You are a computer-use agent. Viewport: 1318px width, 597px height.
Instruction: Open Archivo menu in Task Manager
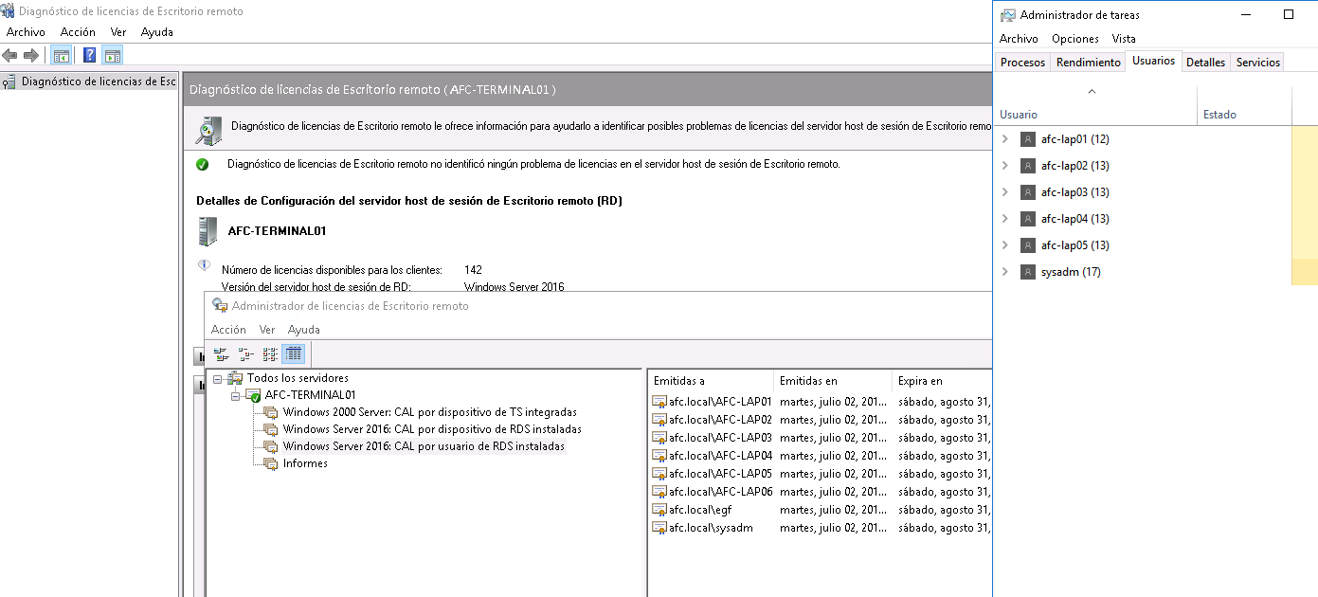pyautogui.click(x=1019, y=39)
